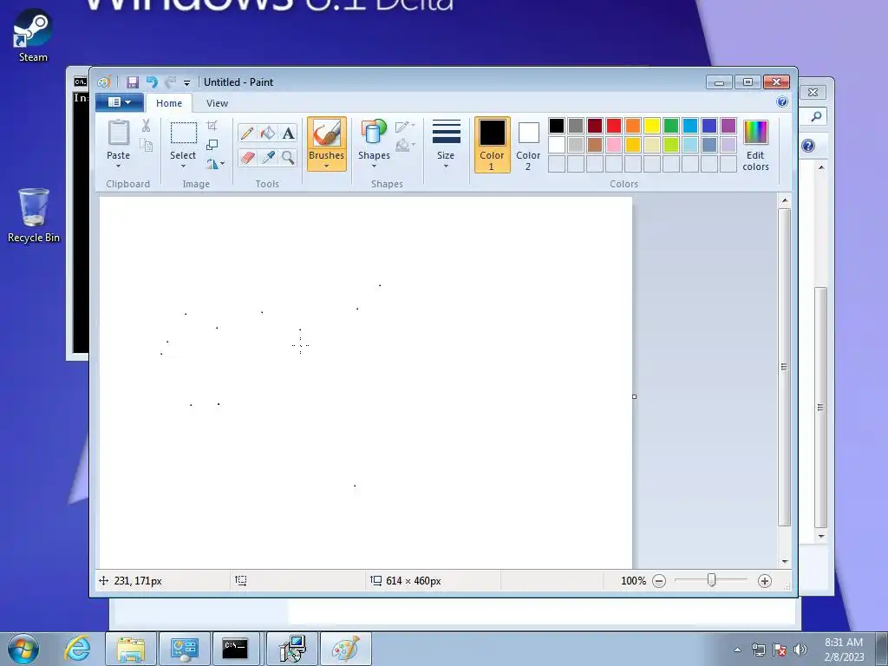Click the Paint Help question mark icon
Screen dimensions: 888x666
pyautogui.click(x=782, y=102)
